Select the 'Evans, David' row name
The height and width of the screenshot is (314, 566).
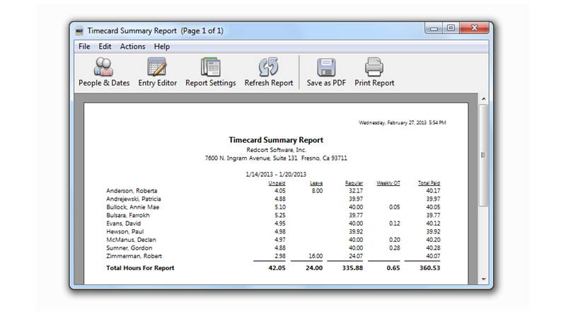(x=123, y=223)
